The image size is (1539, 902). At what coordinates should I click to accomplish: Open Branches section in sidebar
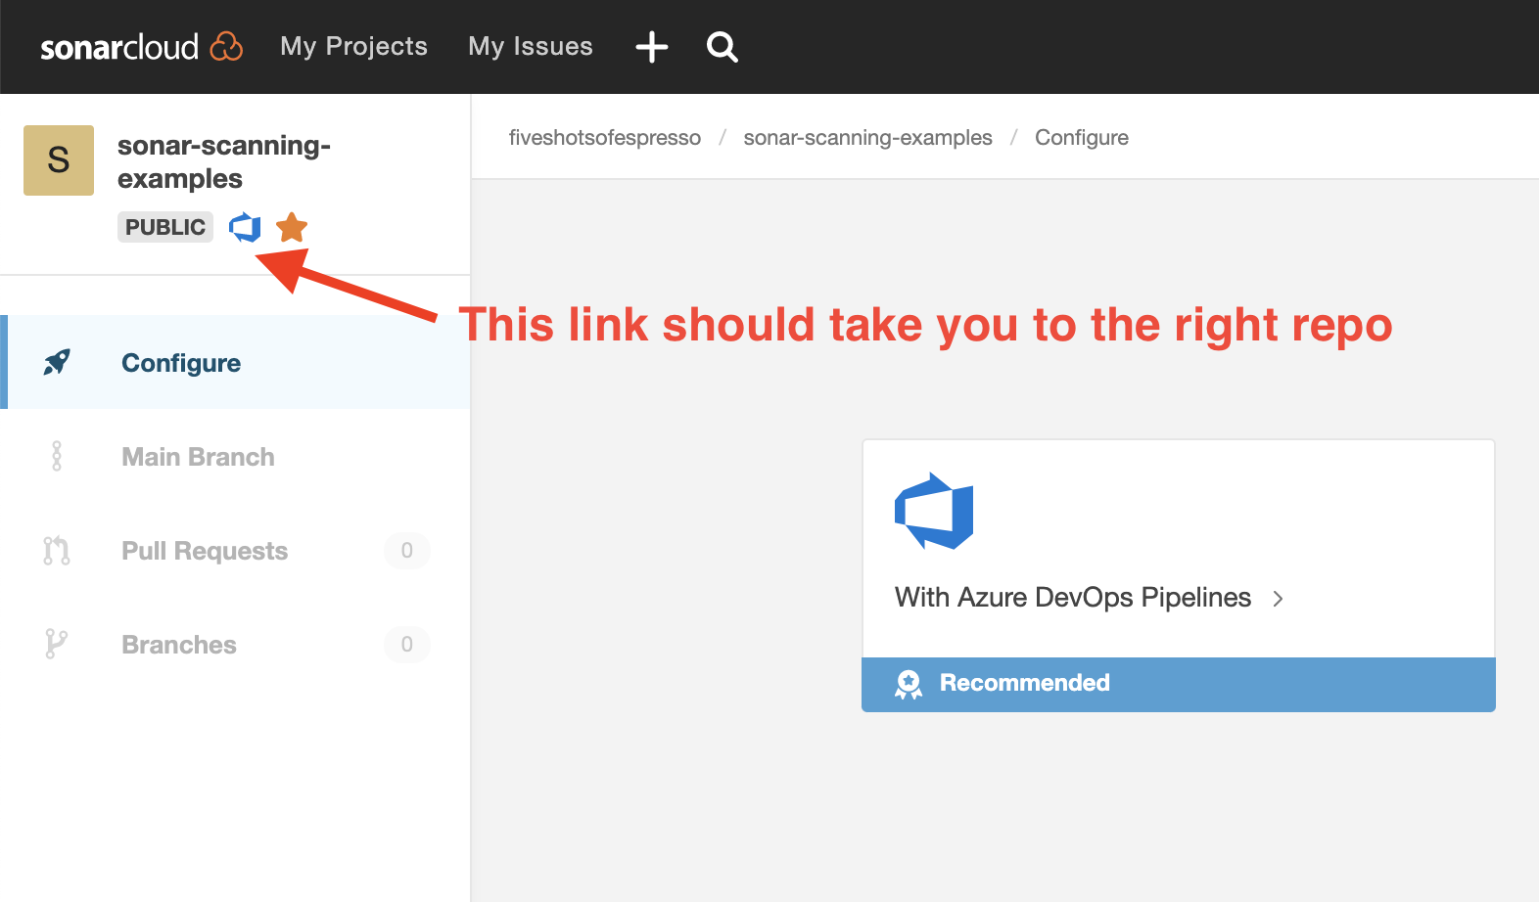(x=179, y=645)
